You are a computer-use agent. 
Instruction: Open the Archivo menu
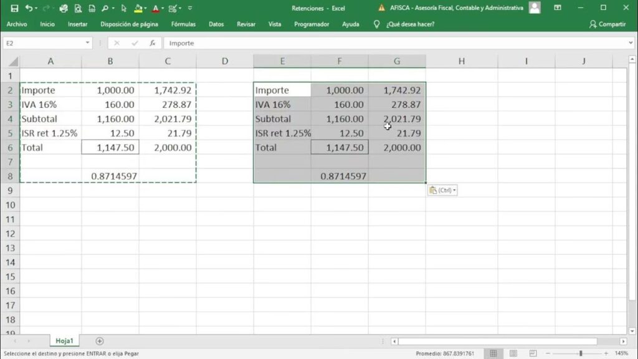(17, 24)
